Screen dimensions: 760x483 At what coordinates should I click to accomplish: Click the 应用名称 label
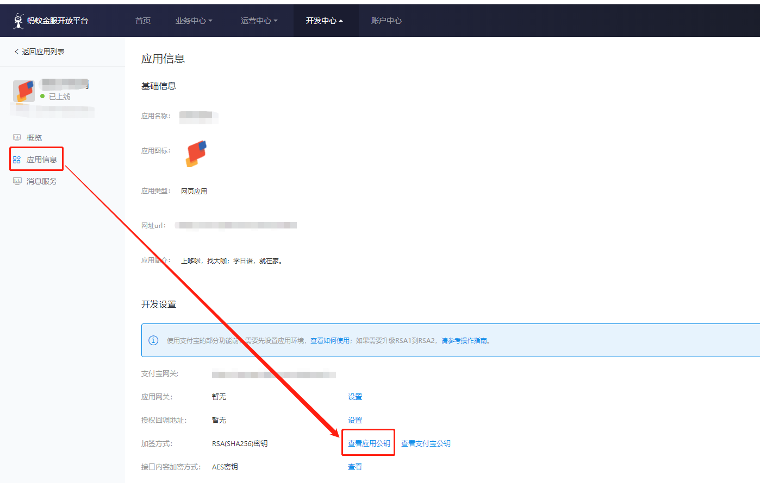pyautogui.click(x=156, y=116)
